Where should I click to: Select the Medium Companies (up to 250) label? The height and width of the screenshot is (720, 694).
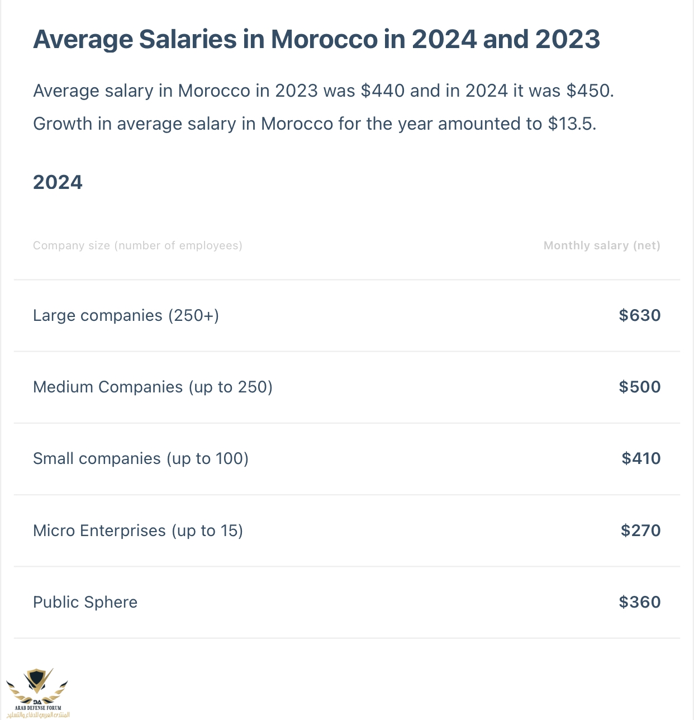(x=153, y=387)
